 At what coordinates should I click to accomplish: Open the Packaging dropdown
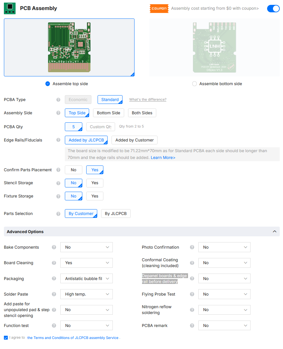[x=87, y=279]
